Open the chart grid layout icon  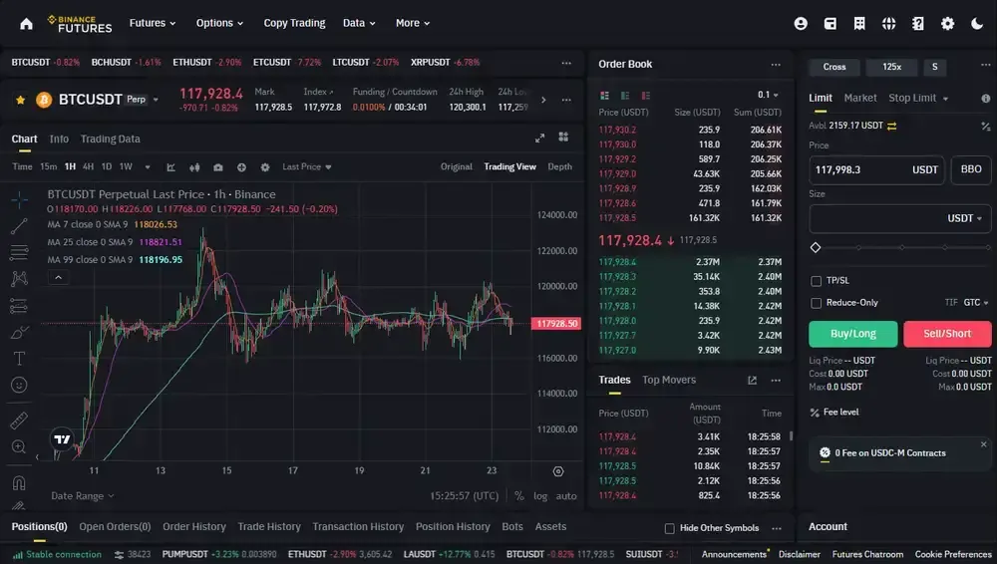[563, 138]
